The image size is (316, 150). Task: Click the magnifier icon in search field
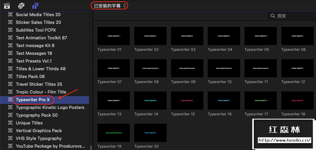[x=273, y=16]
